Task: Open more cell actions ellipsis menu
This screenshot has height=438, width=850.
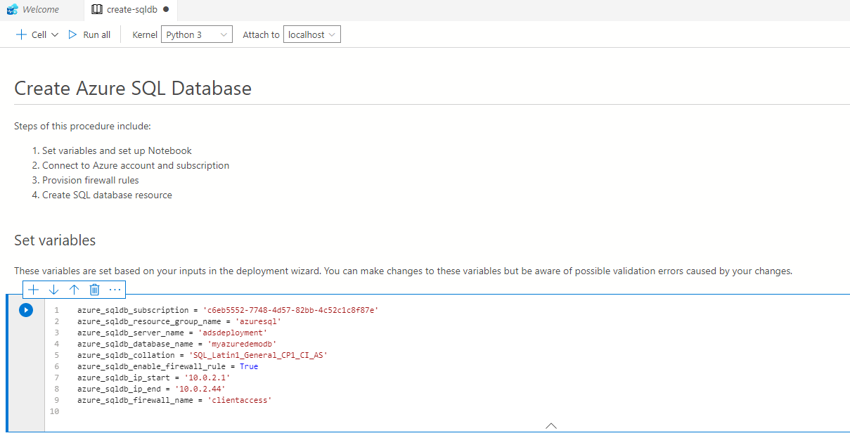Action: (x=115, y=289)
